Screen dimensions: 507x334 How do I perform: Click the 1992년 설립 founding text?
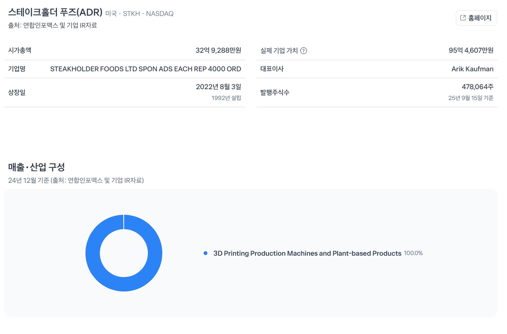click(x=226, y=98)
